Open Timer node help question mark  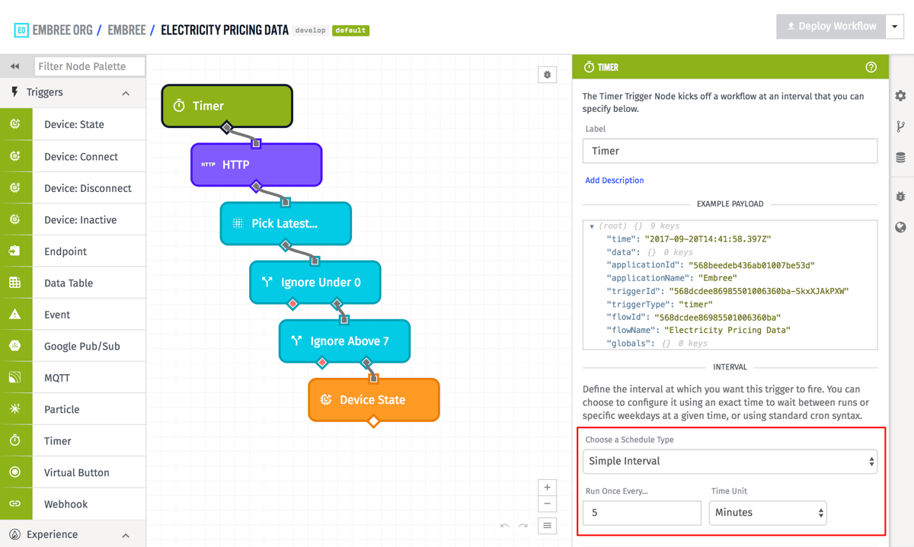[x=871, y=67]
